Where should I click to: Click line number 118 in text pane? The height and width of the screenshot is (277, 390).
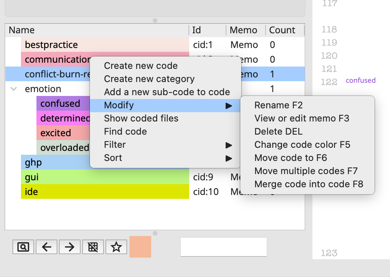click(x=329, y=29)
